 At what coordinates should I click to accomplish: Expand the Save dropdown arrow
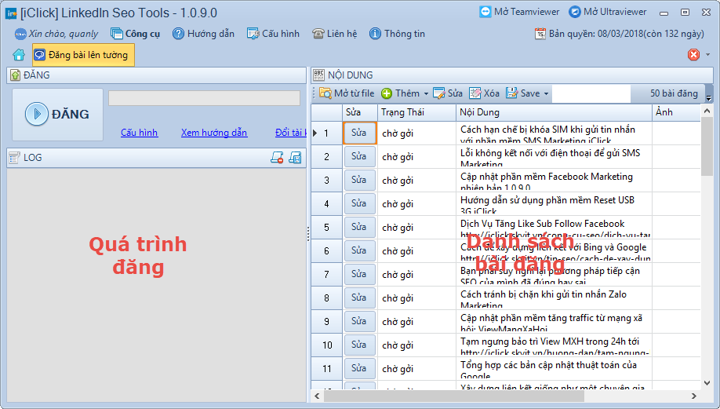pos(546,93)
